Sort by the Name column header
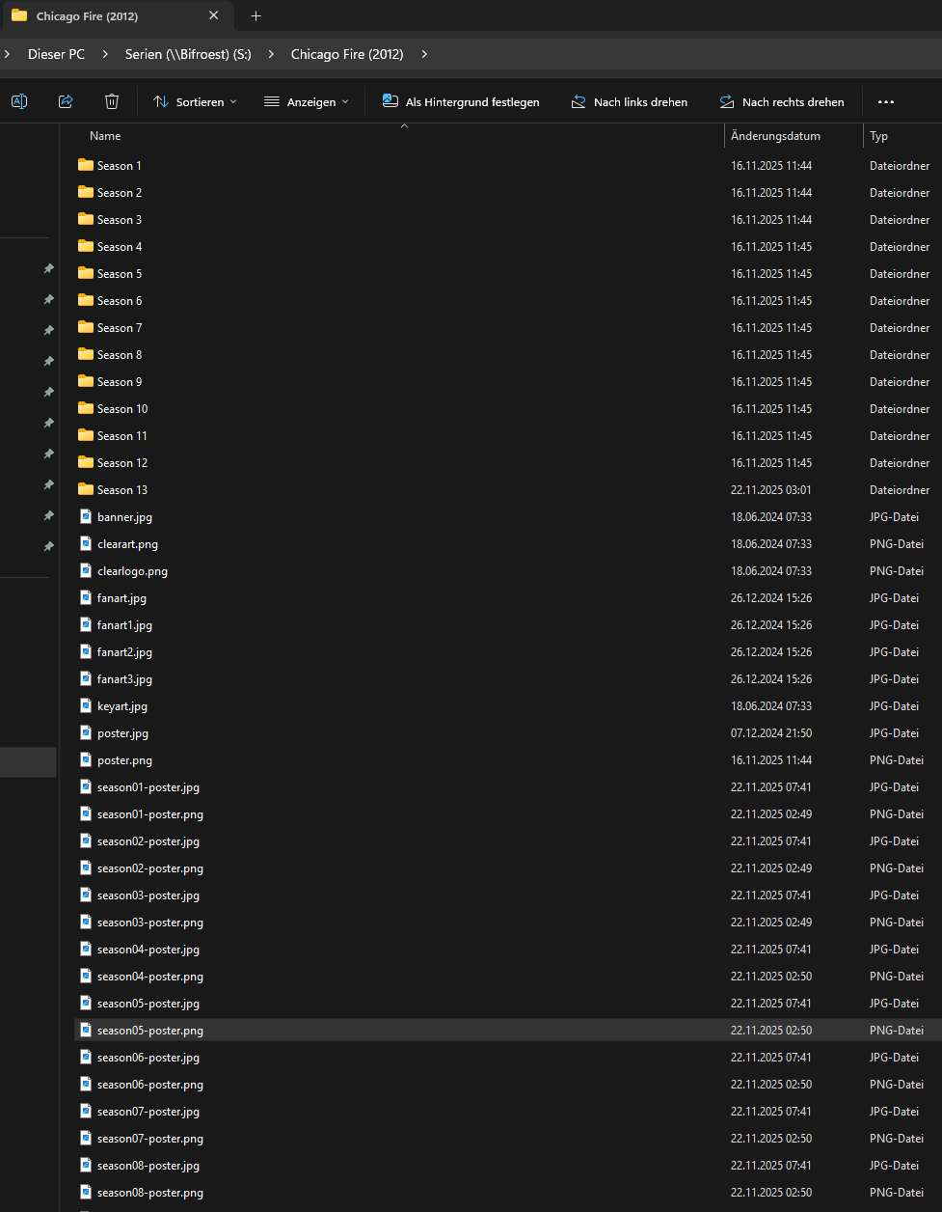 click(105, 136)
